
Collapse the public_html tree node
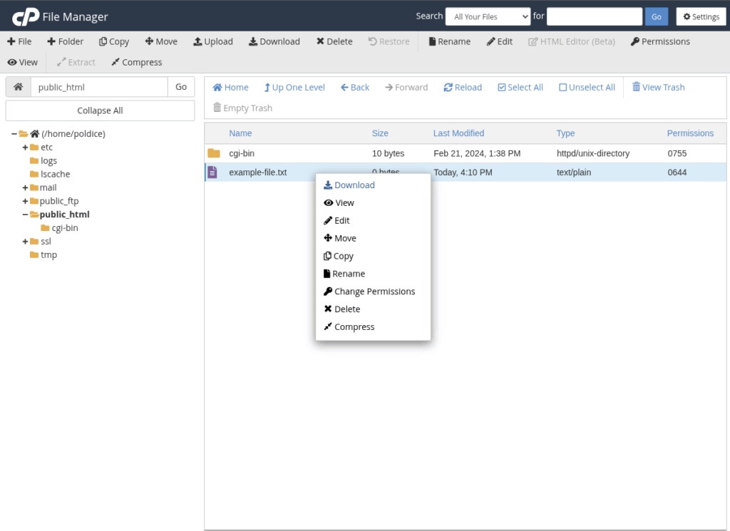(25, 215)
